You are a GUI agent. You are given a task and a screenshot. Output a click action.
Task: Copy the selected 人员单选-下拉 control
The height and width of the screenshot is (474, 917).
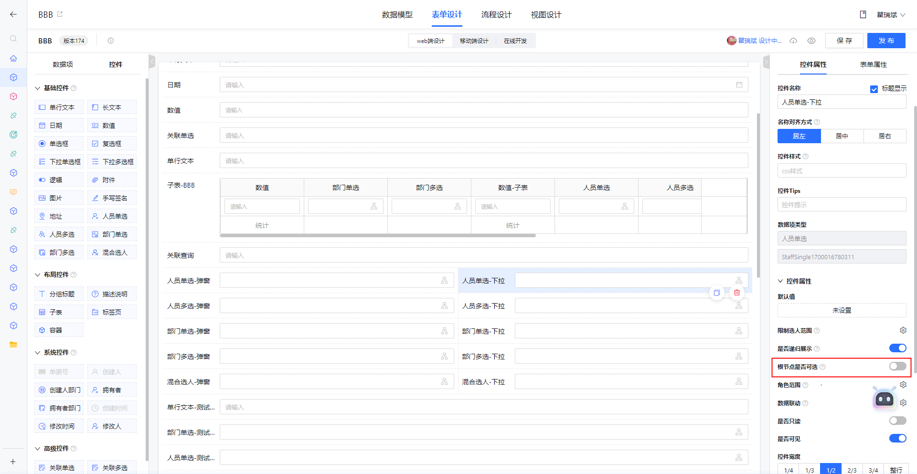click(717, 293)
